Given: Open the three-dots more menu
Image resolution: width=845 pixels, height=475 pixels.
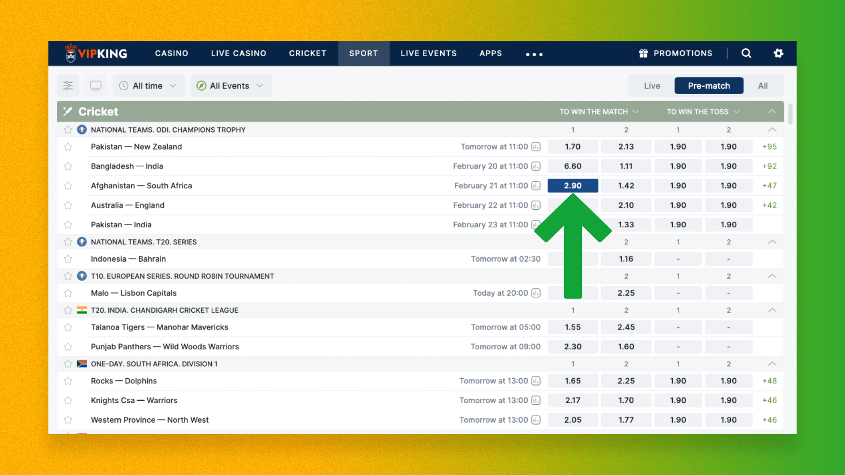Looking at the screenshot, I should (x=534, y=54).
